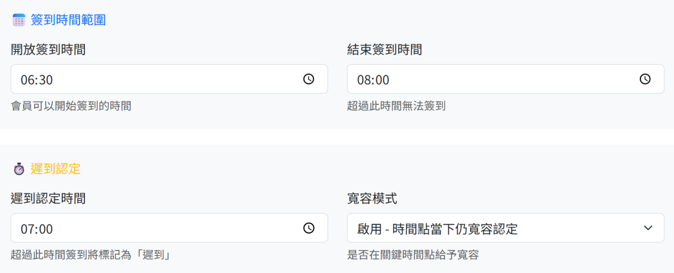Click the hint text 超過此時間無法簽到
The height and width of the screenshot is (273, 674).
[396, 105]
